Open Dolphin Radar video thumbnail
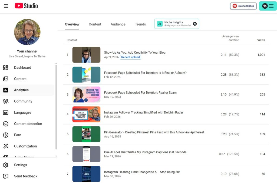277x183 pixels. pos(86,114)
